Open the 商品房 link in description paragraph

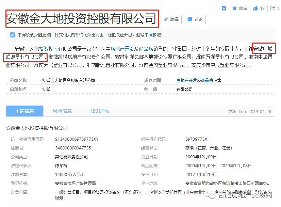pos(146,49)
